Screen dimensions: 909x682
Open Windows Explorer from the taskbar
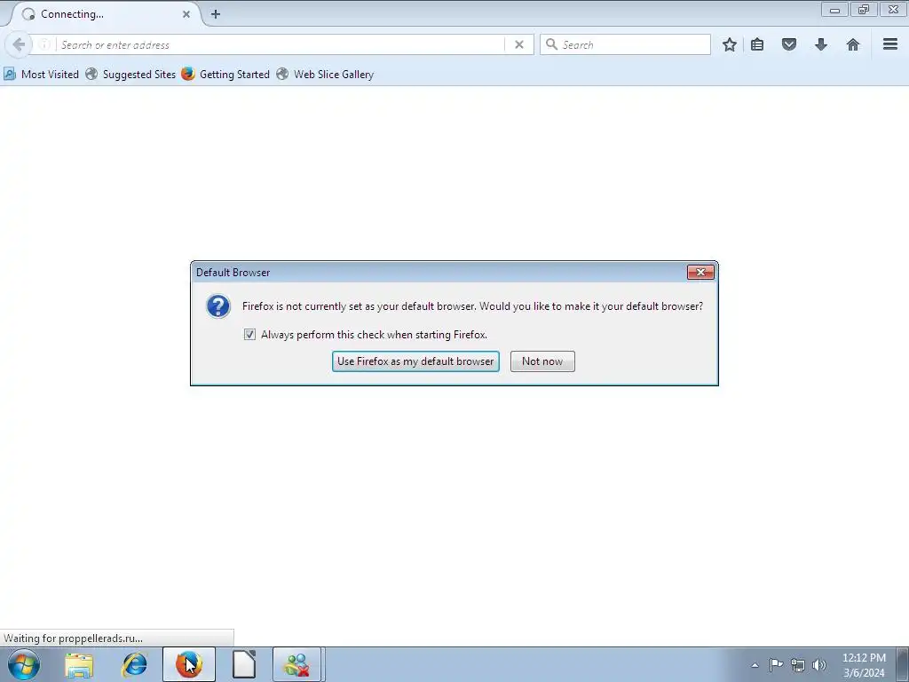[79, 664]
